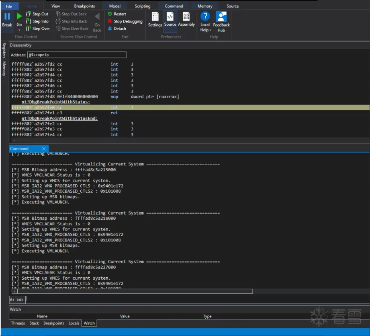Viewport: 370px width, 336px height.
Task: Click Detach in the End group
Action: click(x=117, y=29)
